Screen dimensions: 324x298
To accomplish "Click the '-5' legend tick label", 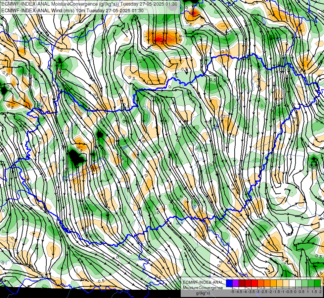I will coord(232,292).
